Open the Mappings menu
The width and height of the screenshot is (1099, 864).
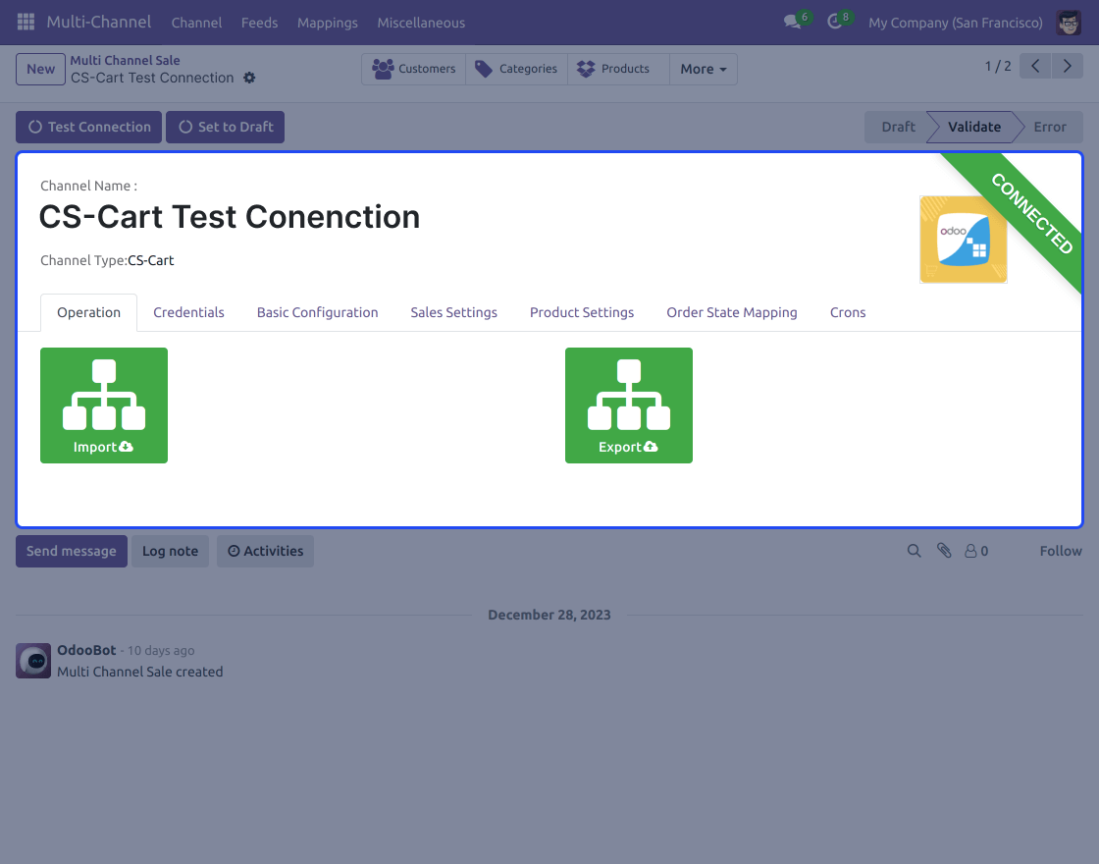(x=328, y=23)
